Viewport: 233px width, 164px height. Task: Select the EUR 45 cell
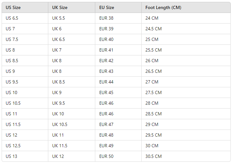click(x=106, y=92)
